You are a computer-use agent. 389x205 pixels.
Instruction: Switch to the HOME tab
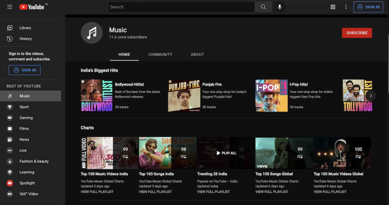click(124, 55)
